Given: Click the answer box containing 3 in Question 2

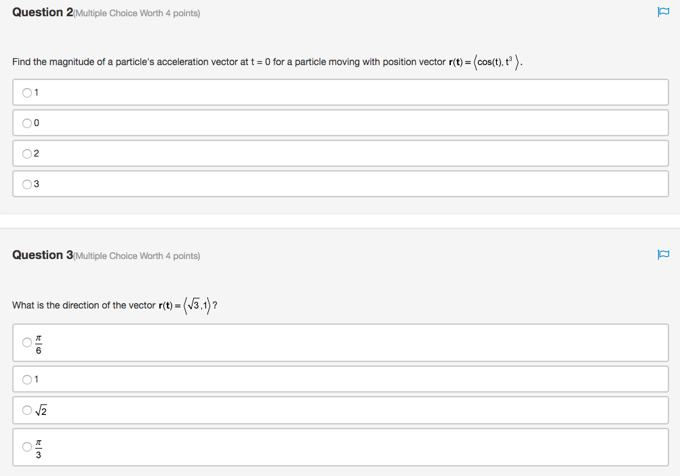Looking at the screenshot, I should (x=340, y=184).
